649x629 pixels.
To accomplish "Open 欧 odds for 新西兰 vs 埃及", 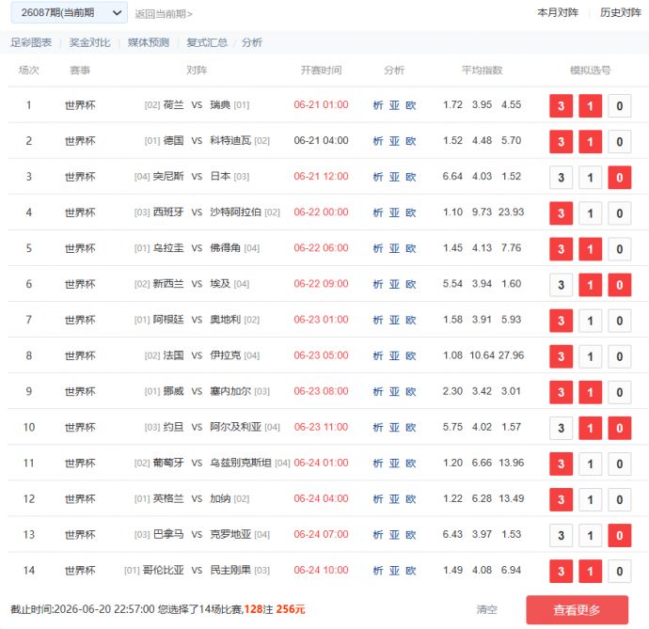I will coord(411,284).
